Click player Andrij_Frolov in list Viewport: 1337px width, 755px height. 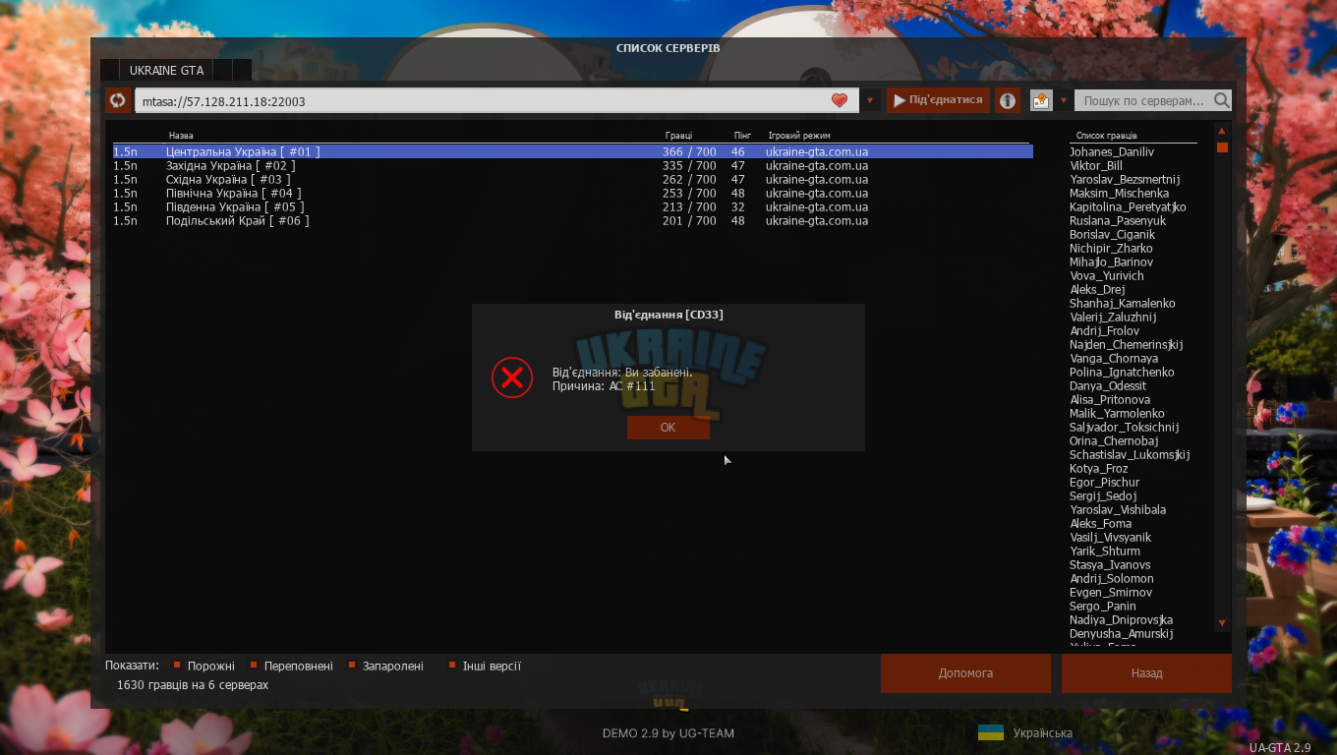(x=1105, y=331)
